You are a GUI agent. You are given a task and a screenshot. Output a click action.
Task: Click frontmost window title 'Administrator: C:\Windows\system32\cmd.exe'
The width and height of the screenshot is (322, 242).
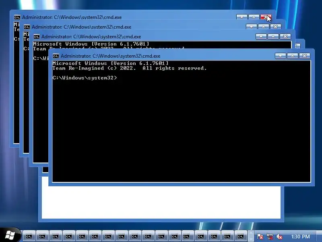110,56
